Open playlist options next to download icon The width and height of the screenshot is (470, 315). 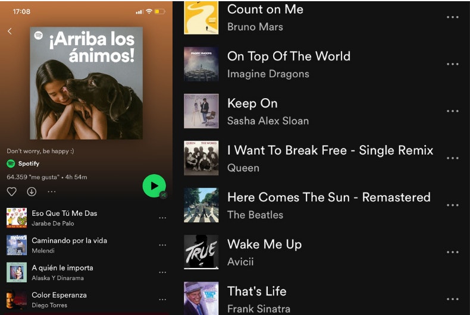[52, 191]
